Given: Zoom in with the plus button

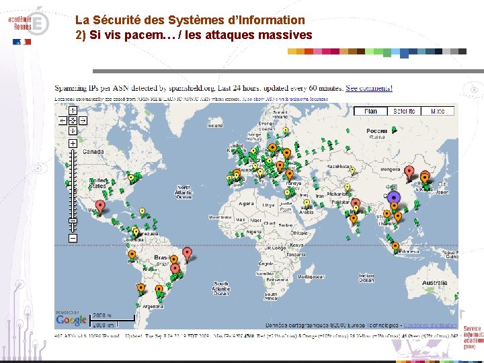Looking at the screenshot, I should click(x=73, y=144).
